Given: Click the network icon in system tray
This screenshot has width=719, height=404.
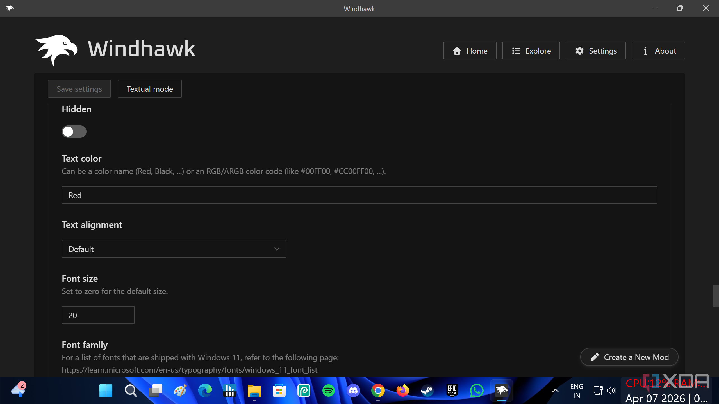Looking at the screenshot, I should coord(598,391).
